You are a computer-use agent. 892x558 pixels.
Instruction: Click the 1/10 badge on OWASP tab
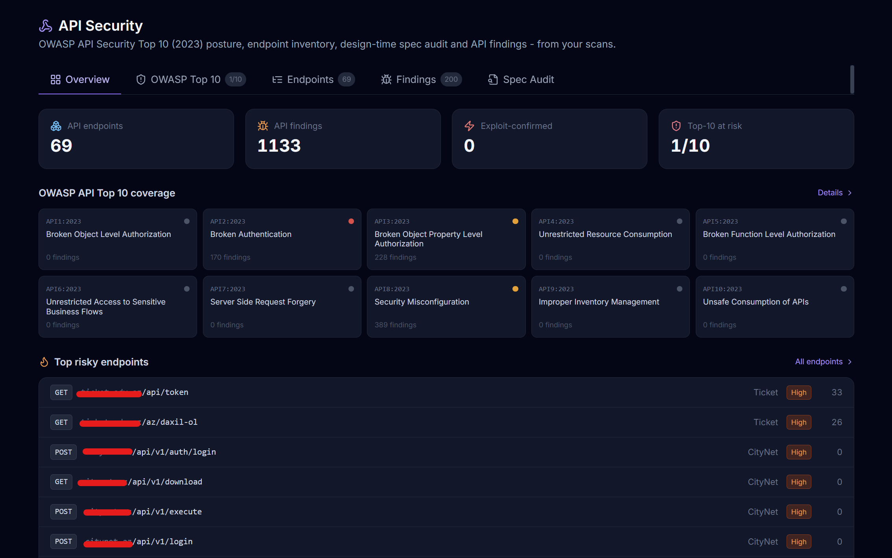click(x=236, y=79)
